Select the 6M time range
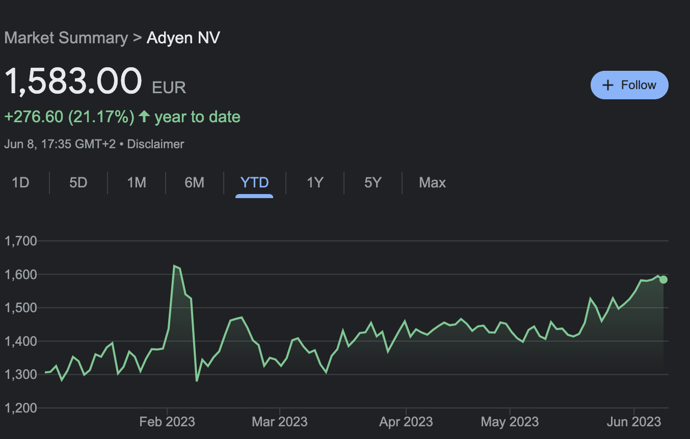Viewport: 690px width, 439px height. click(x=194, y=182)
